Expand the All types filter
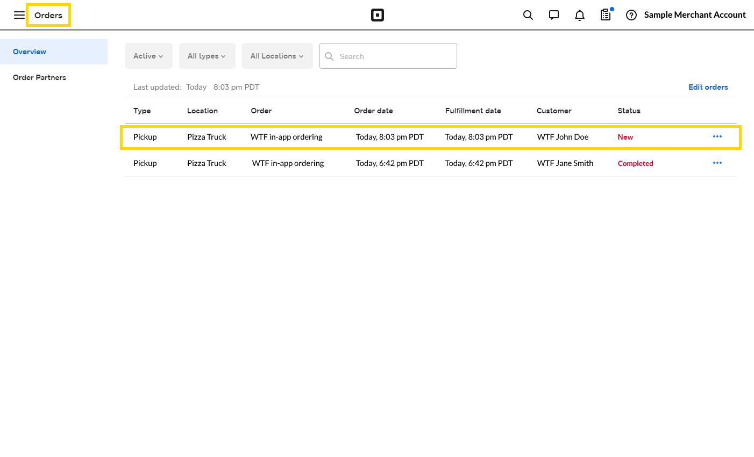The width and height of the screenshot is (754, 457). (207, 56)
